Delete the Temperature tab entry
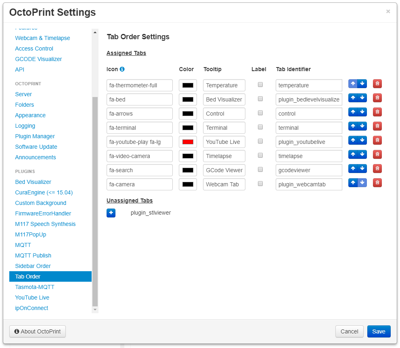This screenshot has height=348, width=400. (x=377, y=83)
